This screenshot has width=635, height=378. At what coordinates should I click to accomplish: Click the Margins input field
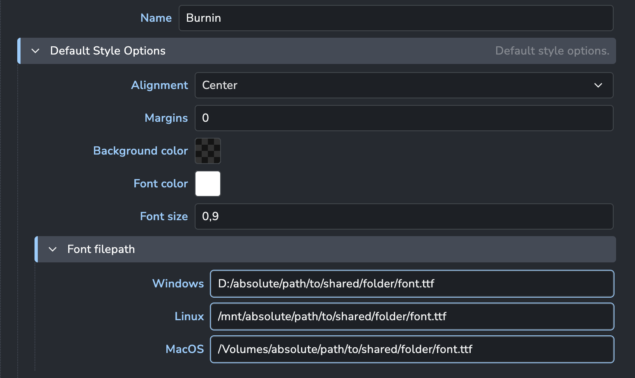(x=404, y=118)
